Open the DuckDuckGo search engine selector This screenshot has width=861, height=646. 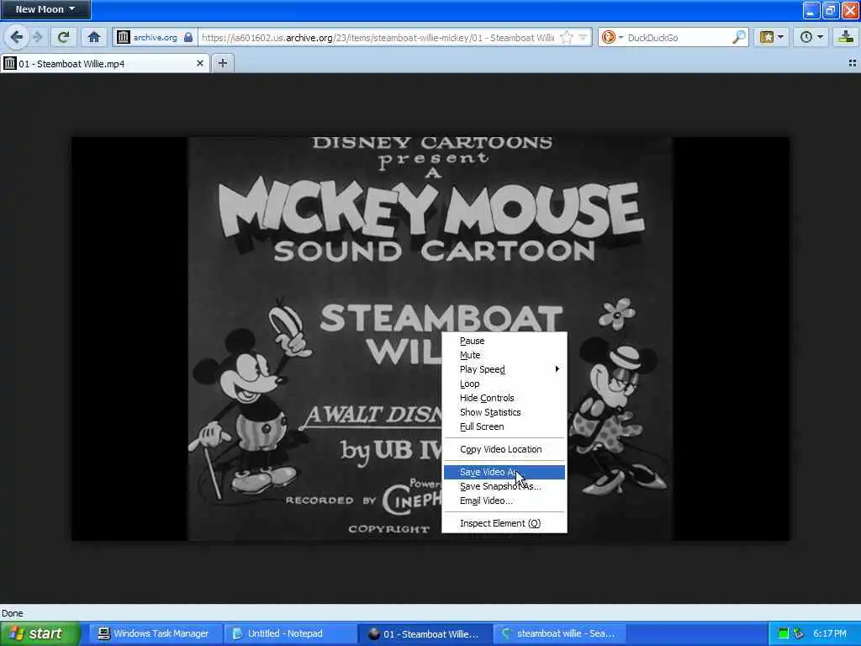coord(612,37)
